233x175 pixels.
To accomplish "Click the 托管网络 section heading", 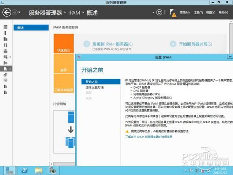I will pos(60,104).
